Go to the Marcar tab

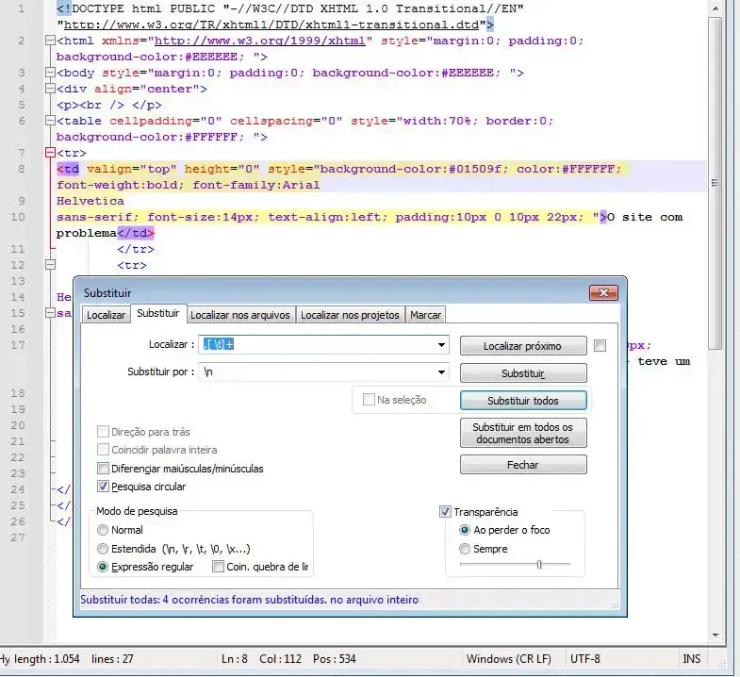(x=425, y=315)
